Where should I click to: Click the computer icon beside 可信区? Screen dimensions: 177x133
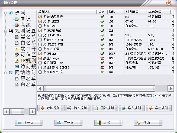17,55
